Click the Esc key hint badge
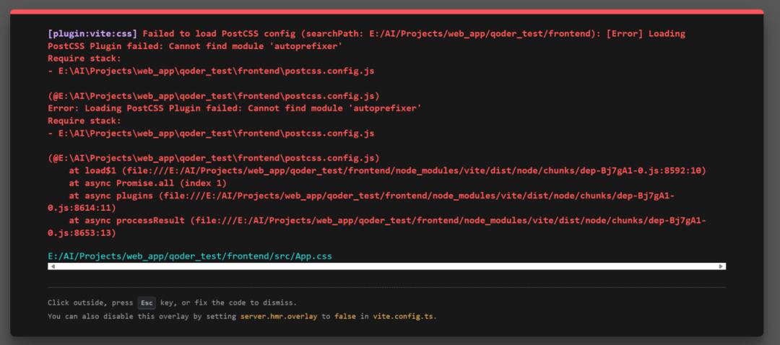 (x=147, y=302)
